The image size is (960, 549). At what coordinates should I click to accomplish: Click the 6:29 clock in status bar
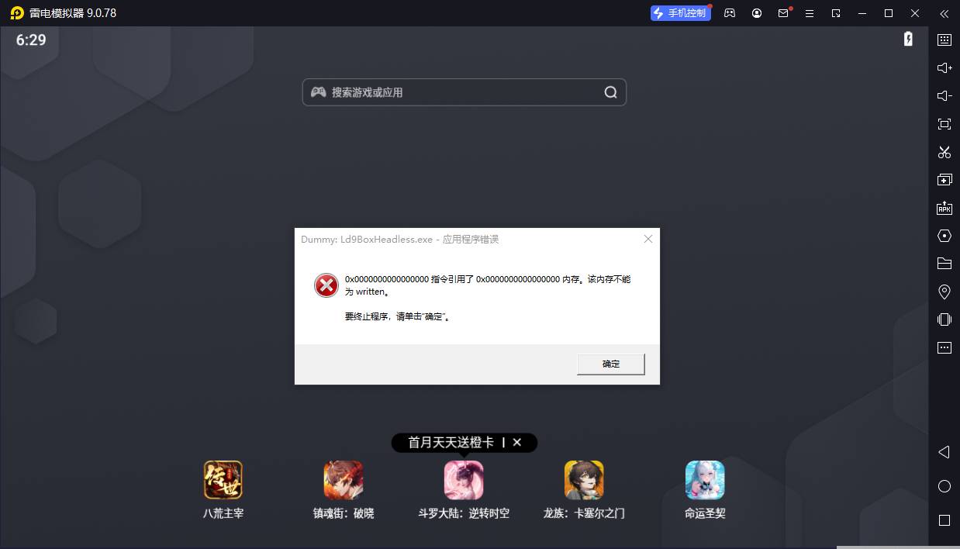point(31,40)
